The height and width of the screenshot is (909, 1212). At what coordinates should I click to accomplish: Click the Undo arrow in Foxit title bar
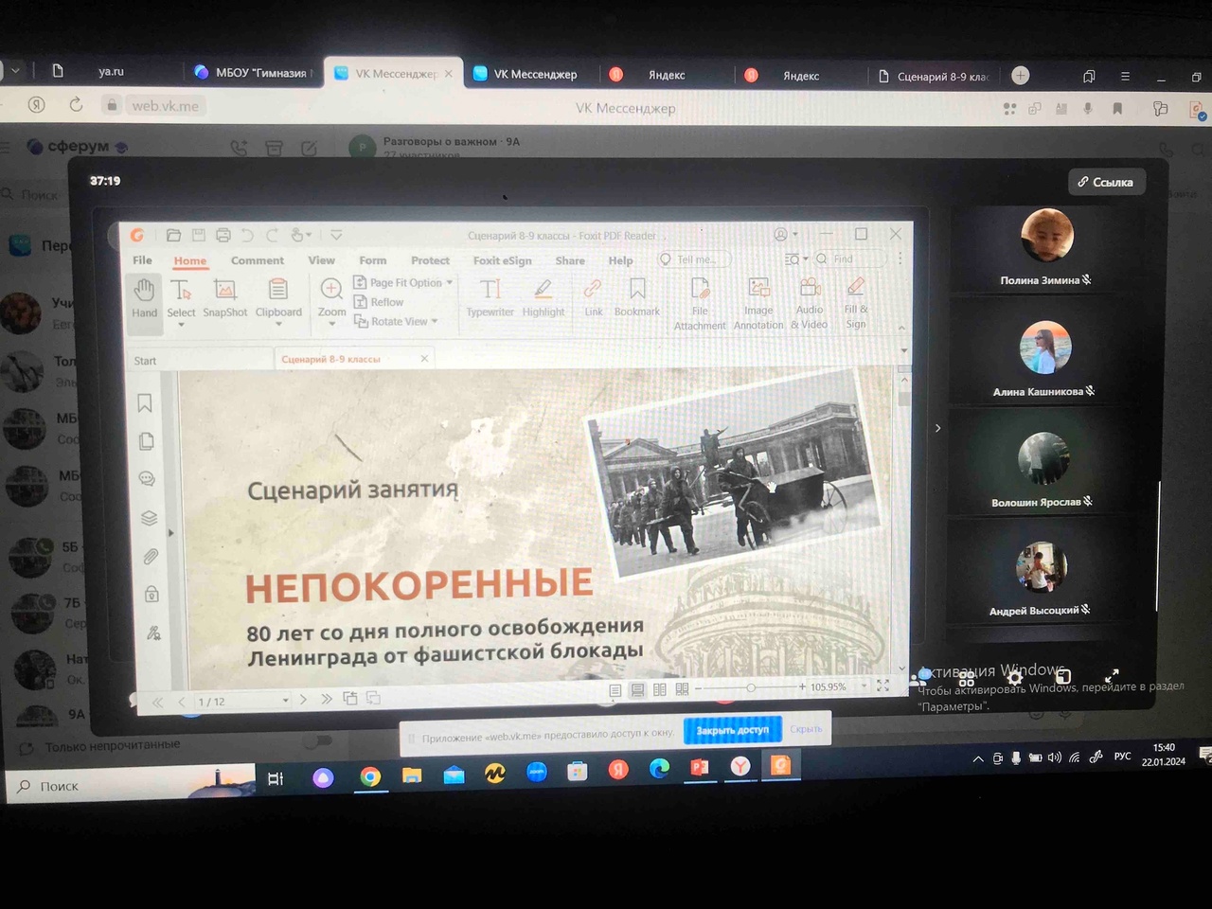(x=247, y=235)
